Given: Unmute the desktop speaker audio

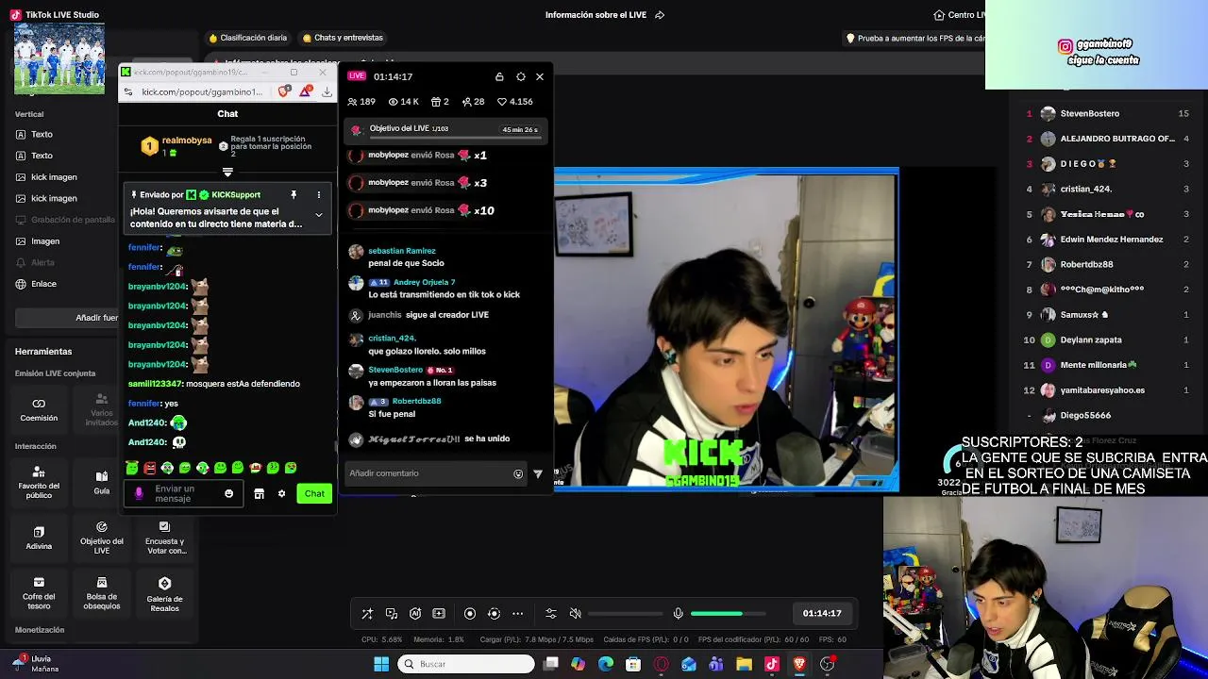Looking at the screenshot, I should click(x=576, y=613).
